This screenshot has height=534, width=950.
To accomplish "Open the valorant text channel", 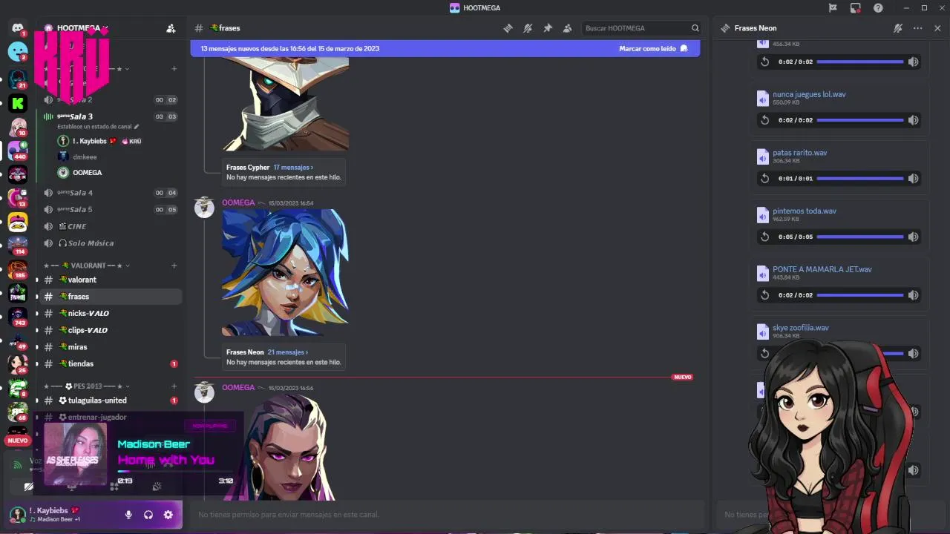I will (x=111, y=280).
